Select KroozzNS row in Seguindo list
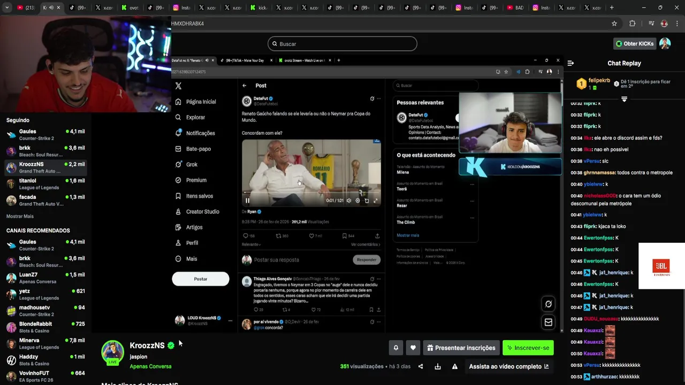This screenshot has width=685, height=385. pos(45,167)
